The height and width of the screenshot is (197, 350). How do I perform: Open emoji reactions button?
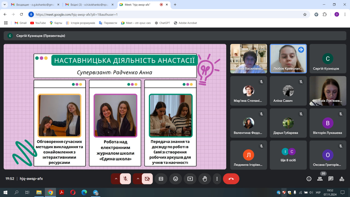pyautogui.click(x=176, y=179)
